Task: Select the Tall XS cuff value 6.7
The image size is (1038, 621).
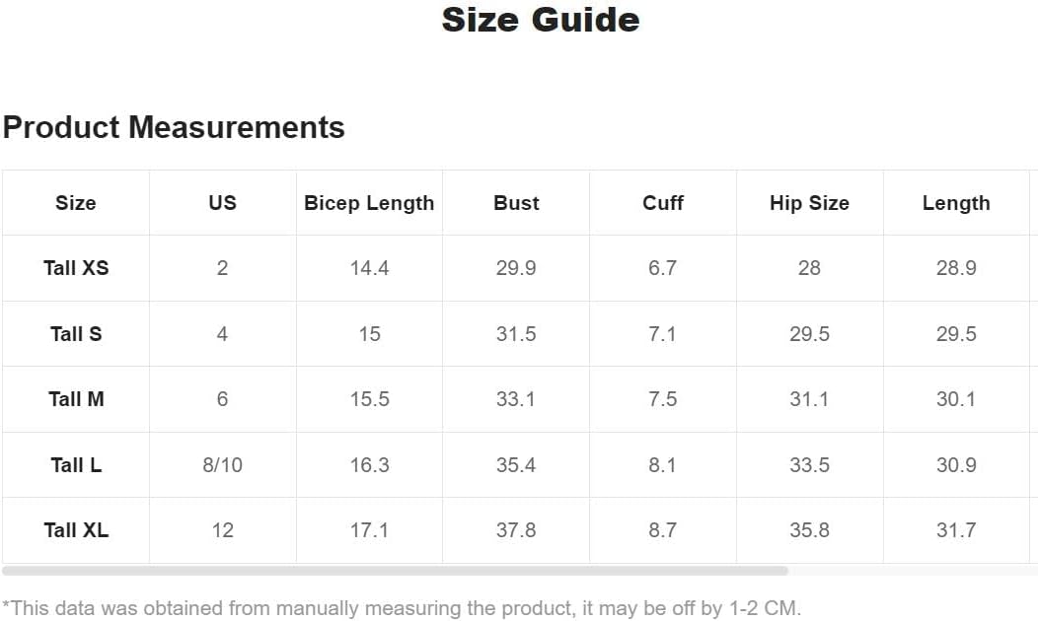Action: (x=663, y=268)
